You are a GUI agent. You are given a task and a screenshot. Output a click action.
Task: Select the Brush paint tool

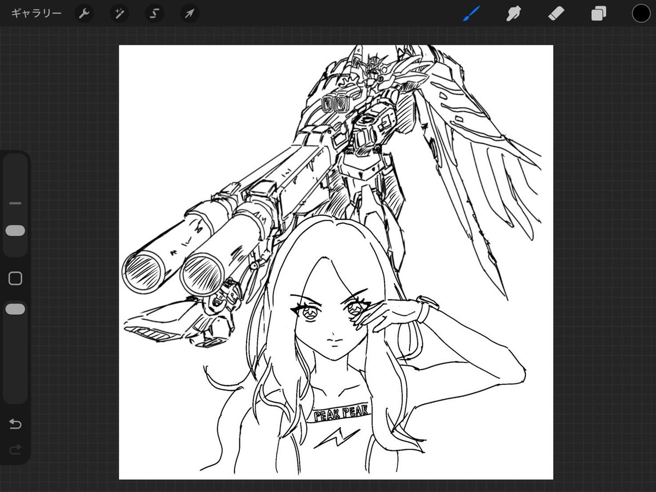[471, 13]
